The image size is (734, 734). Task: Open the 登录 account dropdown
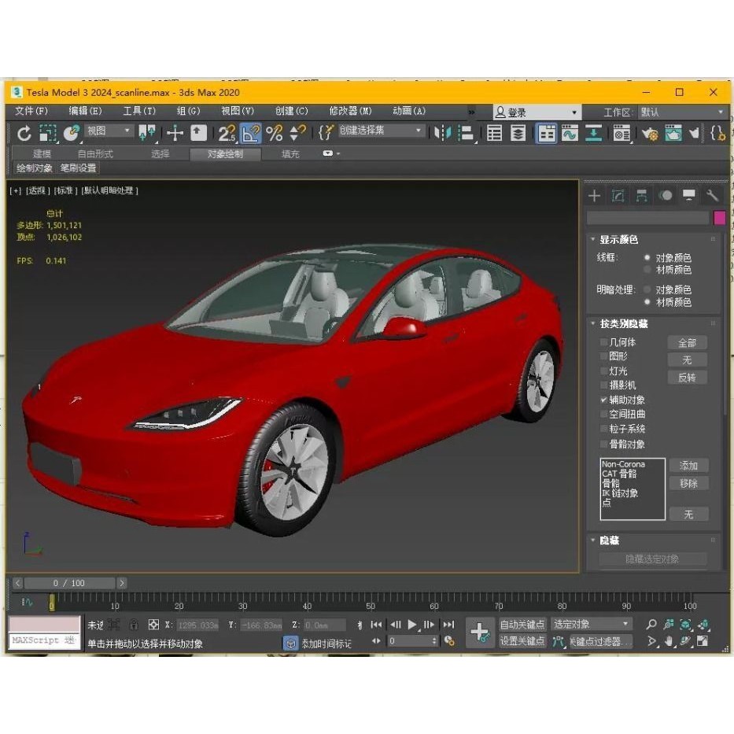pos(537,112)
